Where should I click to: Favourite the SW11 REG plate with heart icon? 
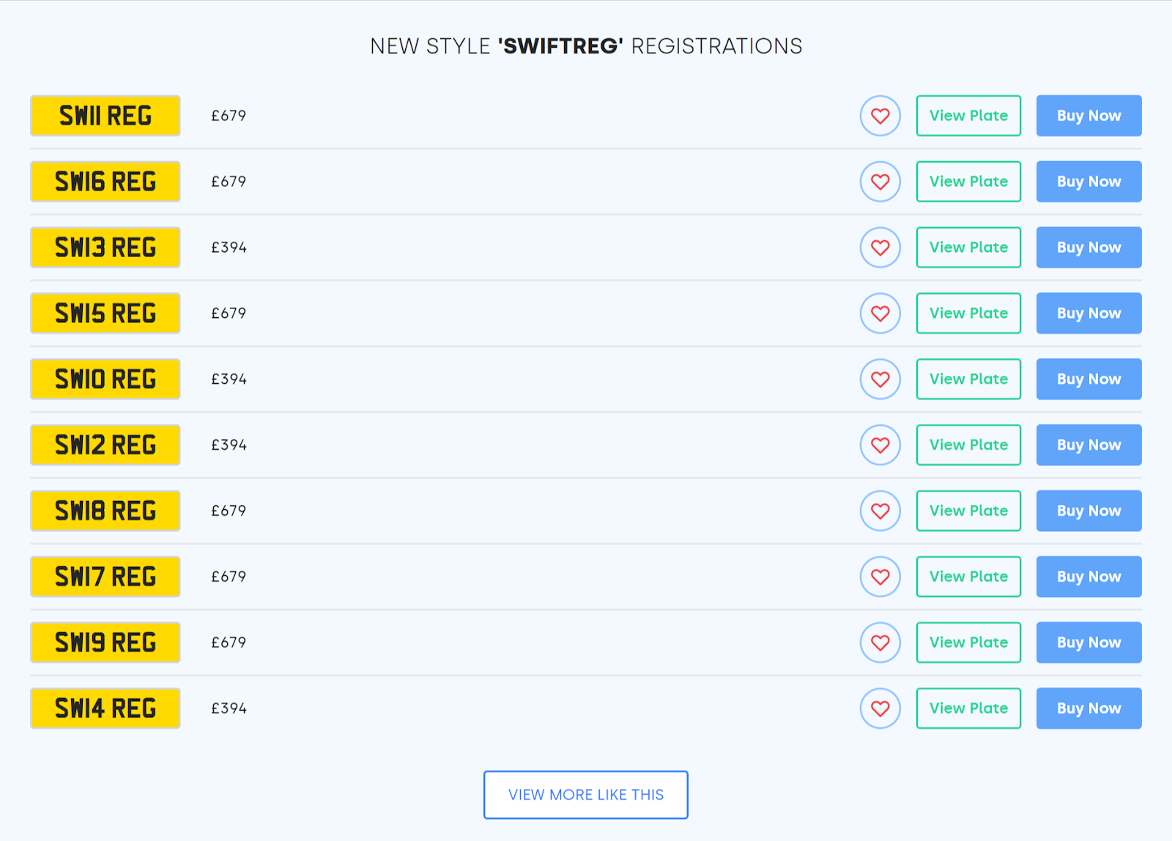[880, 116]
